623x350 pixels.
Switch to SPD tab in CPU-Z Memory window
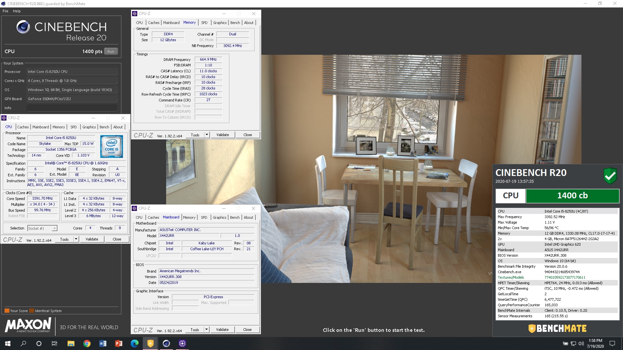click(204, 23)
